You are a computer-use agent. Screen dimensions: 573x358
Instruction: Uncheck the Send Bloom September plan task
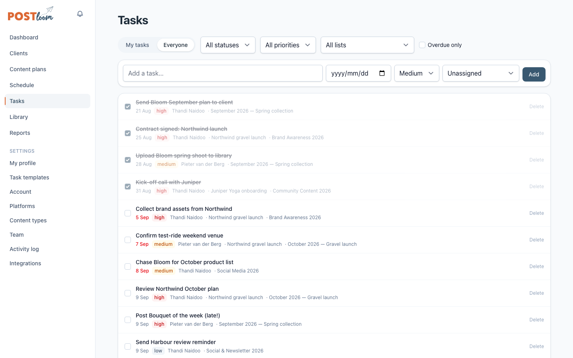128,107
